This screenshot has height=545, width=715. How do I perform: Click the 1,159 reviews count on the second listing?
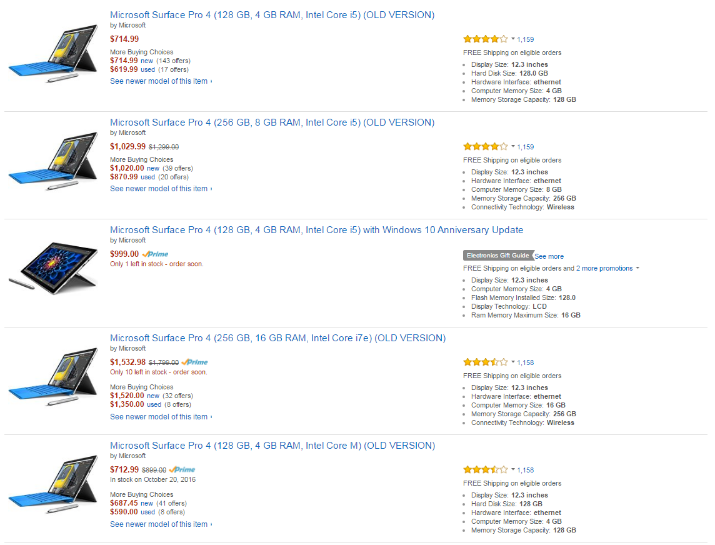(525, 147)
